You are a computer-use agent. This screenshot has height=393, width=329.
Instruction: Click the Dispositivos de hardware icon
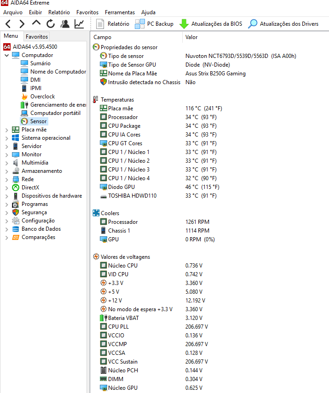(x=16, y=196)
